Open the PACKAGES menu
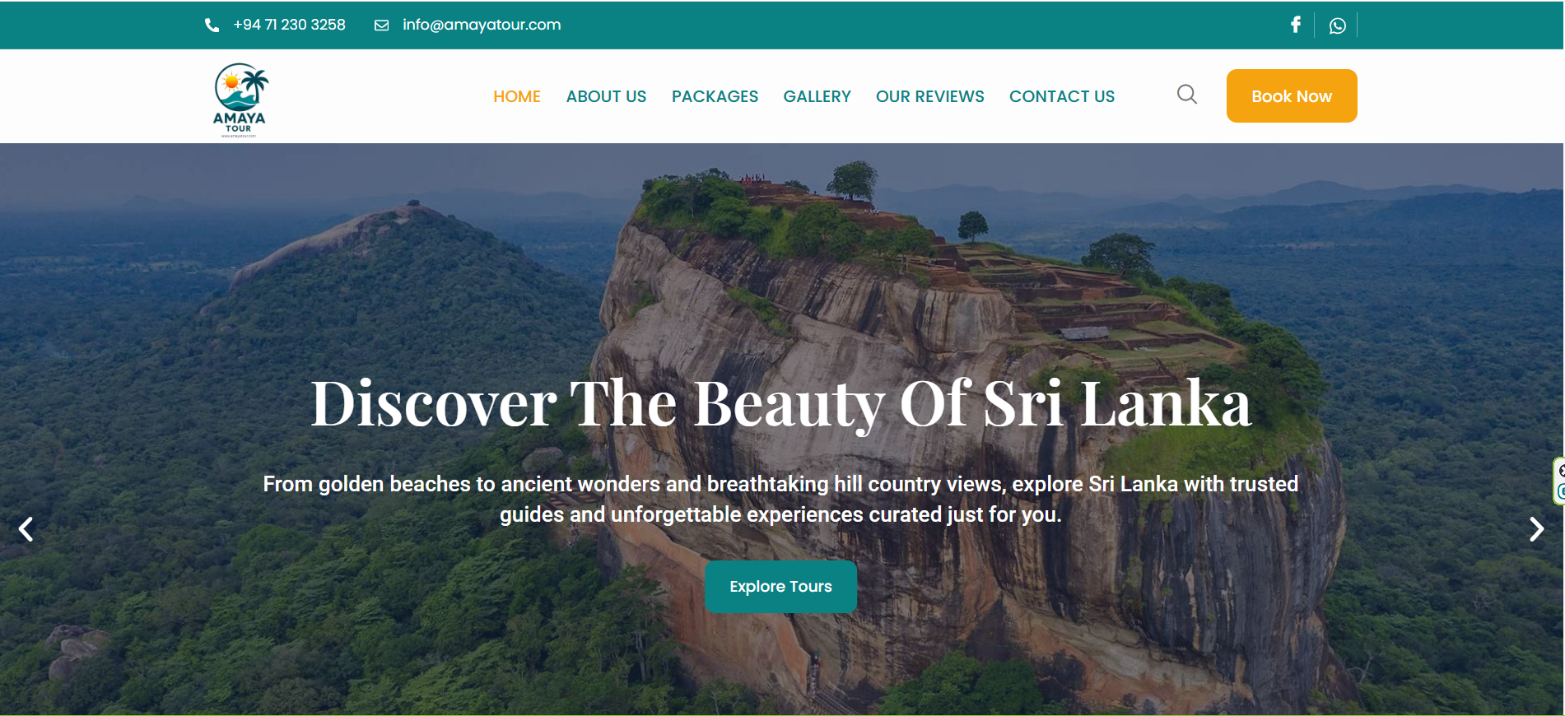1565x716 pixels. tap(715, 96)
